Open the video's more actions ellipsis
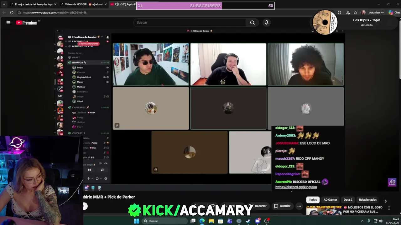The width and height of the screenshot is (401, 225). (x=299, y=206)
